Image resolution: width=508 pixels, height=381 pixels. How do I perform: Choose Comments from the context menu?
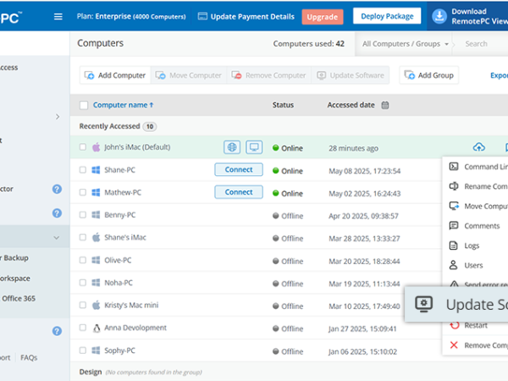coord(475,226)
